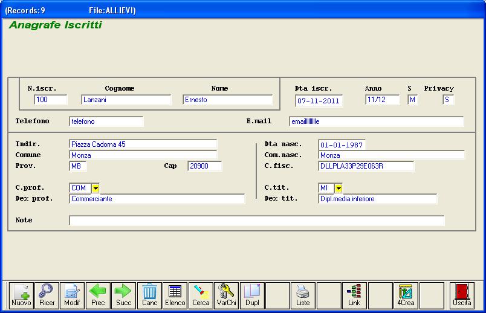Select the File:ALLIEVI title bar text
The image size is (486, 313).
coord(112,10)
